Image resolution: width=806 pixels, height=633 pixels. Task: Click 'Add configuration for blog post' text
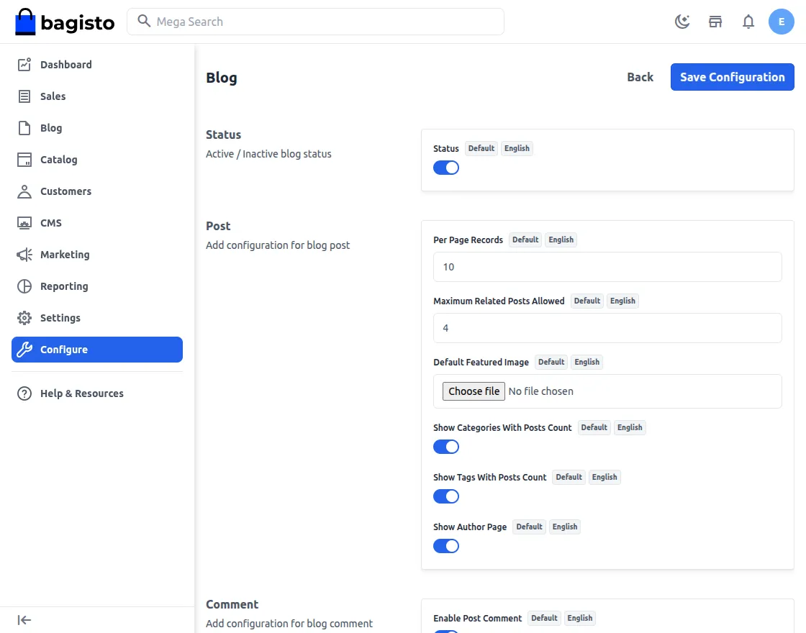click(278, 245)
